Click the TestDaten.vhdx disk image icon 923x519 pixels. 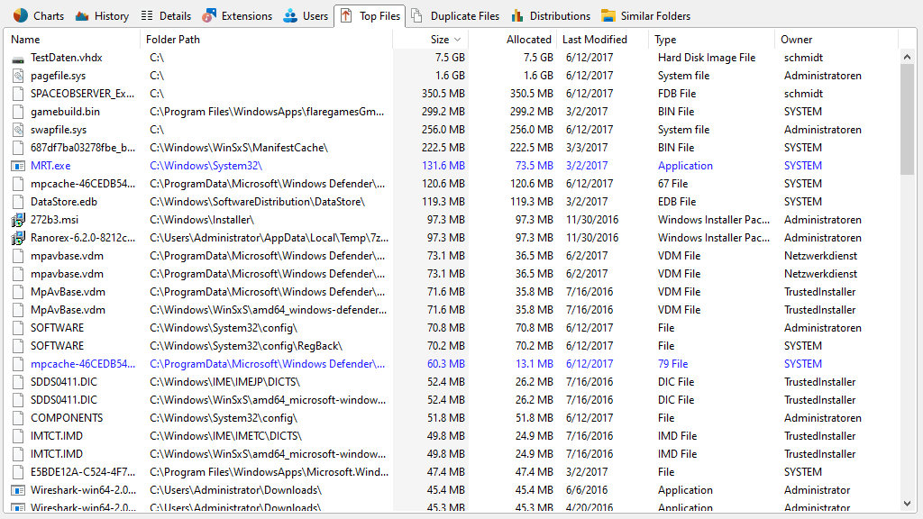coord(18,58)
